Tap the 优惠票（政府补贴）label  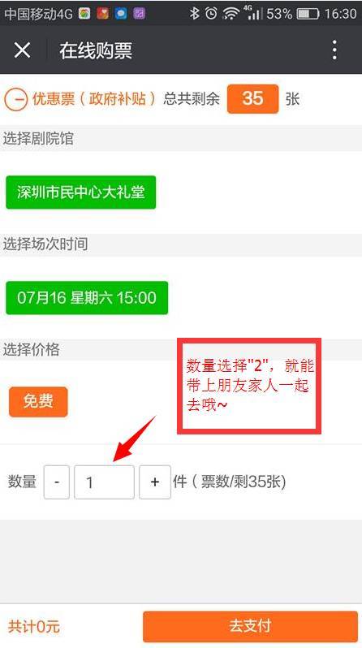(94, 99)
